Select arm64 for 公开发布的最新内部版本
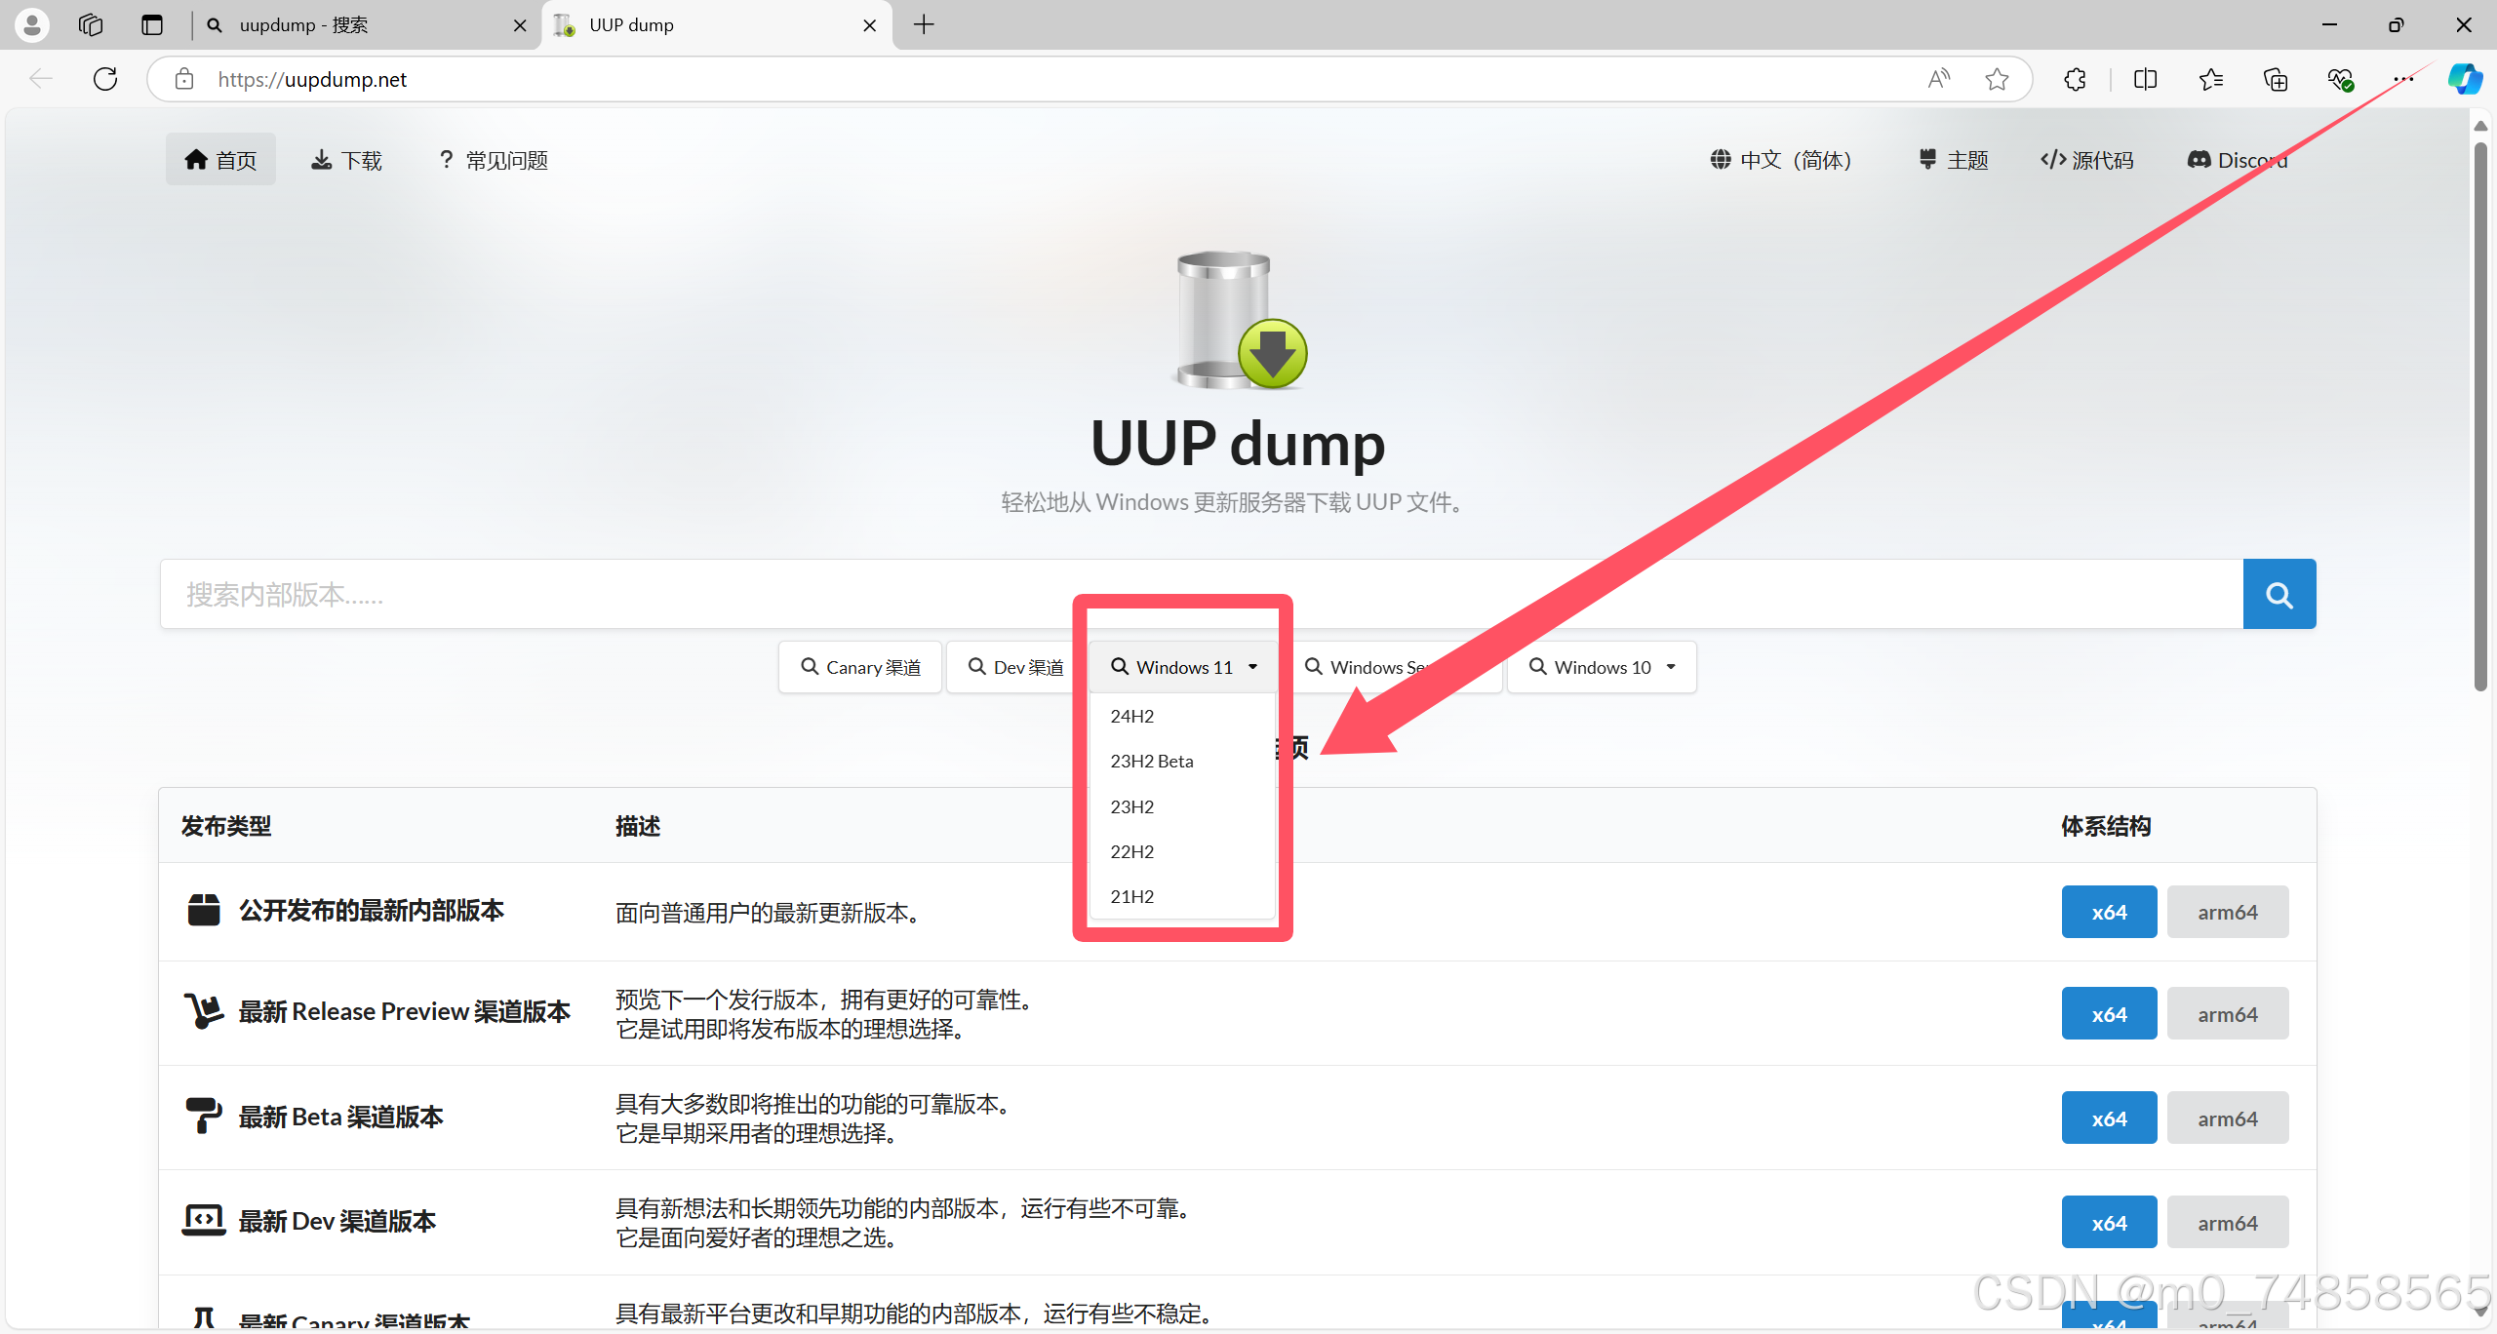 pos(2228,912)
